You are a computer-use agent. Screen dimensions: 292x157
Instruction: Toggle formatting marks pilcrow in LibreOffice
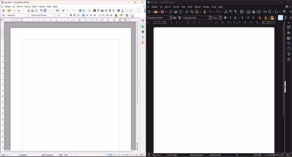pyautogui.click(x=236, y=12)
